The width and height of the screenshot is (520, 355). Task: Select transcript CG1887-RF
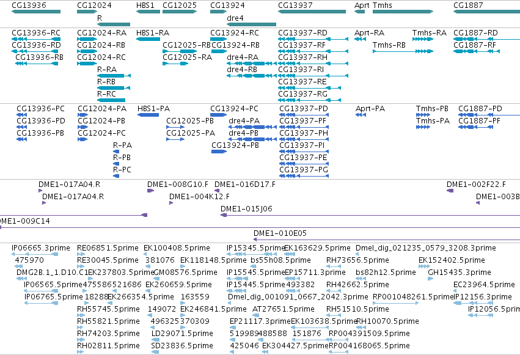475,45
